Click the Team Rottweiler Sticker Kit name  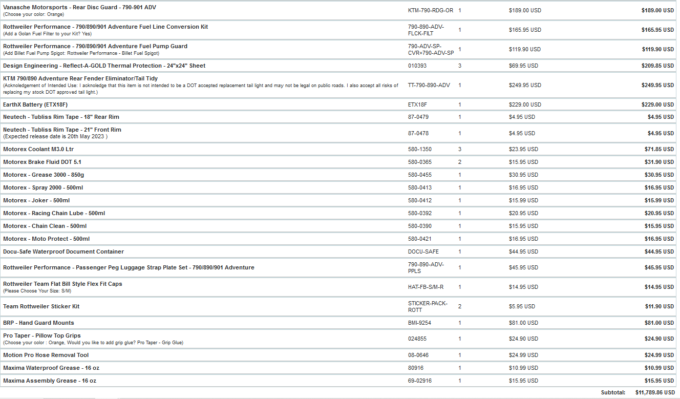pyautogui.click(x=41, y=306)
